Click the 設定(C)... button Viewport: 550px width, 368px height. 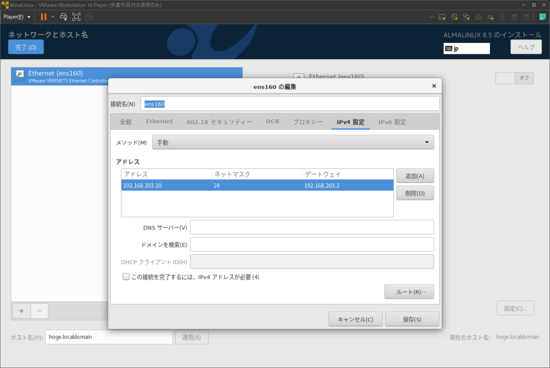pyautogui.click(x=515, y=308)
